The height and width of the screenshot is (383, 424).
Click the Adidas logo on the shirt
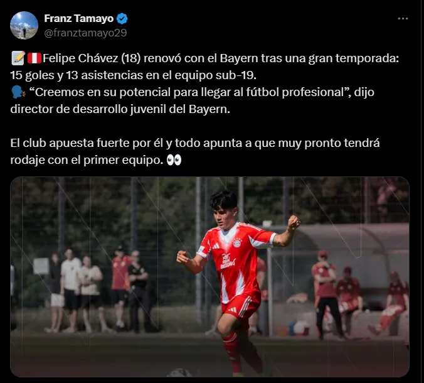point(216,246)
